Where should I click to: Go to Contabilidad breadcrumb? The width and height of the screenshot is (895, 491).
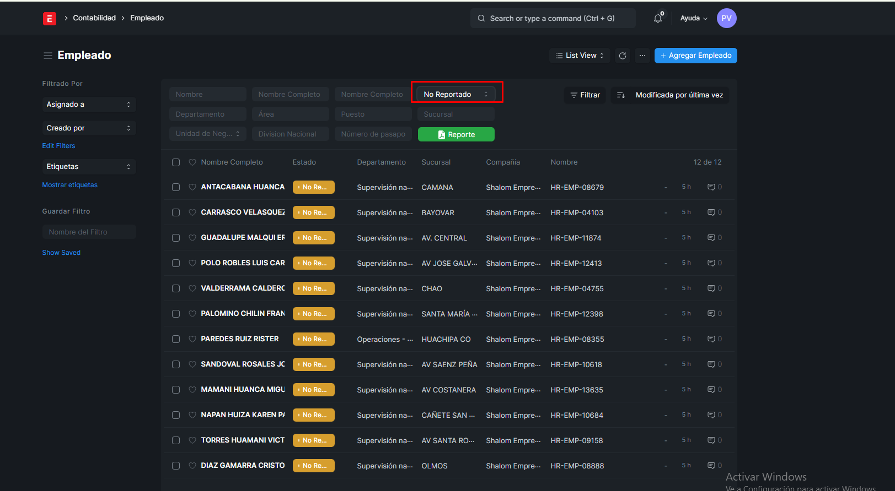tap(94, 18)
